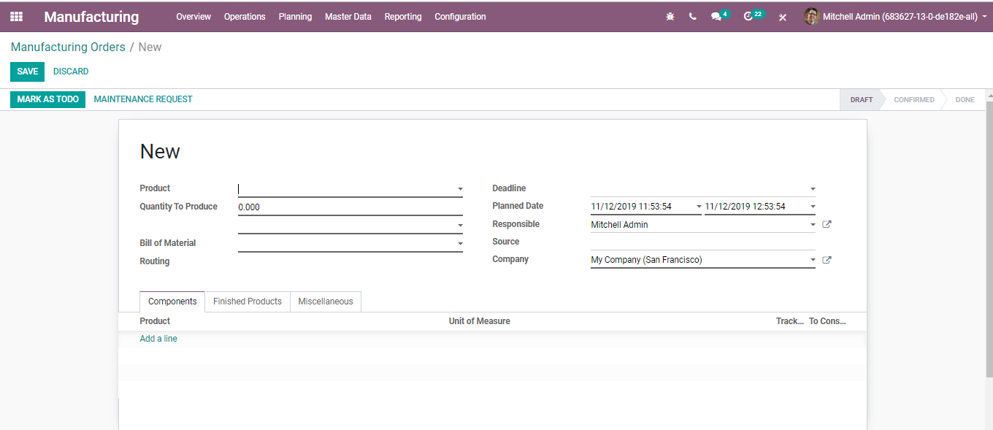The image size is (993, 430).
Task: Open unit of measure dropdown below quantity
Action: [x=460, y=226]
